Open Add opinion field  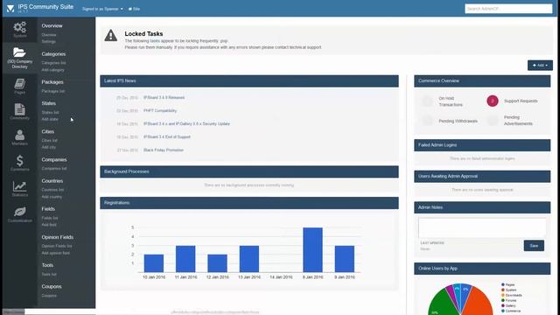coord(56,253)
